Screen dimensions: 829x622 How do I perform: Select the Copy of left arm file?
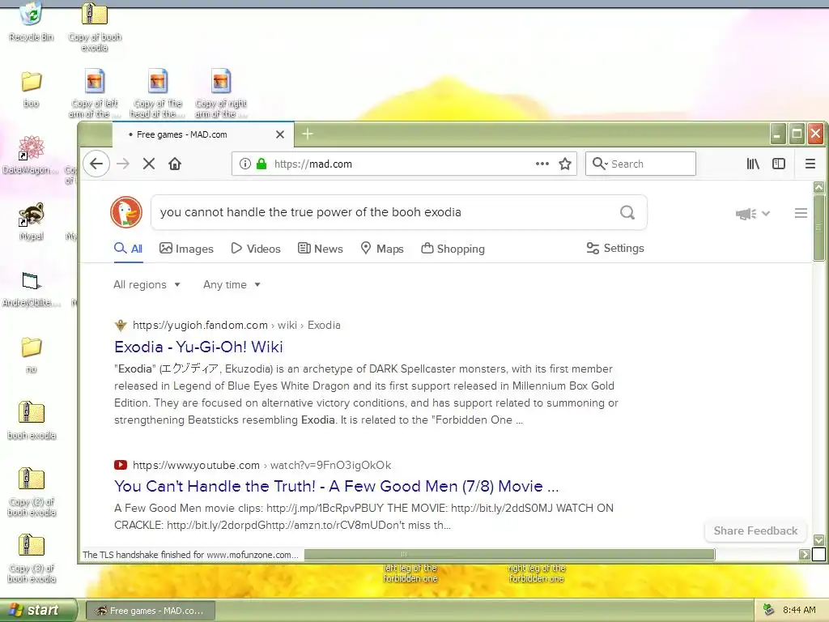pyautogui.click(x=95, y=93)
